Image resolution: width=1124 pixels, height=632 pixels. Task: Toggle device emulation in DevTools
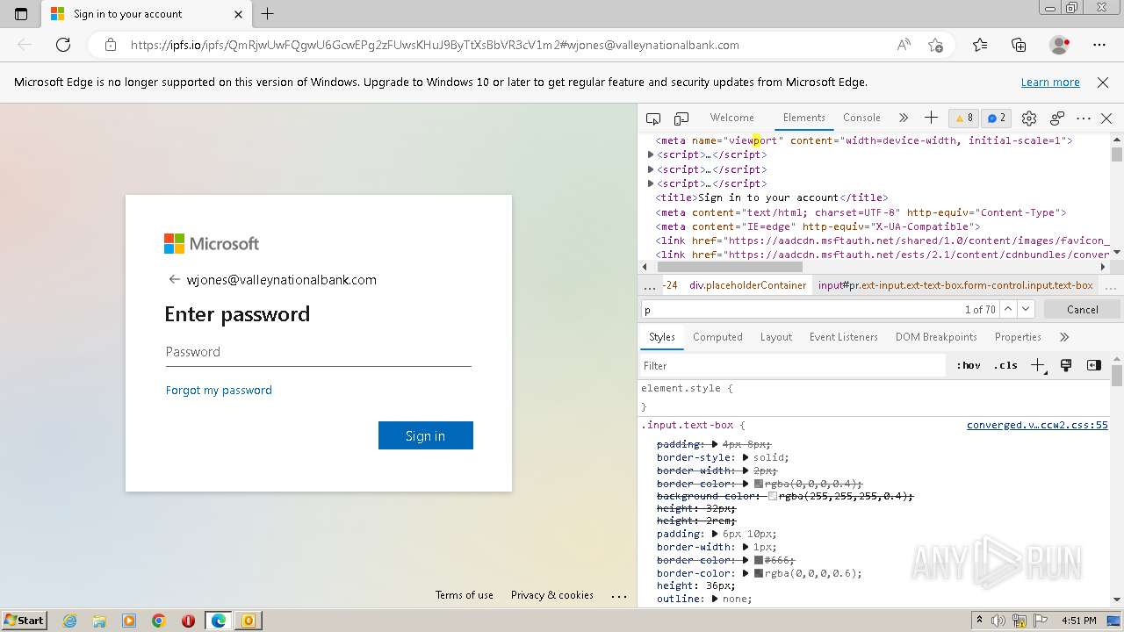pyautogui.click(x=681, y=118)
